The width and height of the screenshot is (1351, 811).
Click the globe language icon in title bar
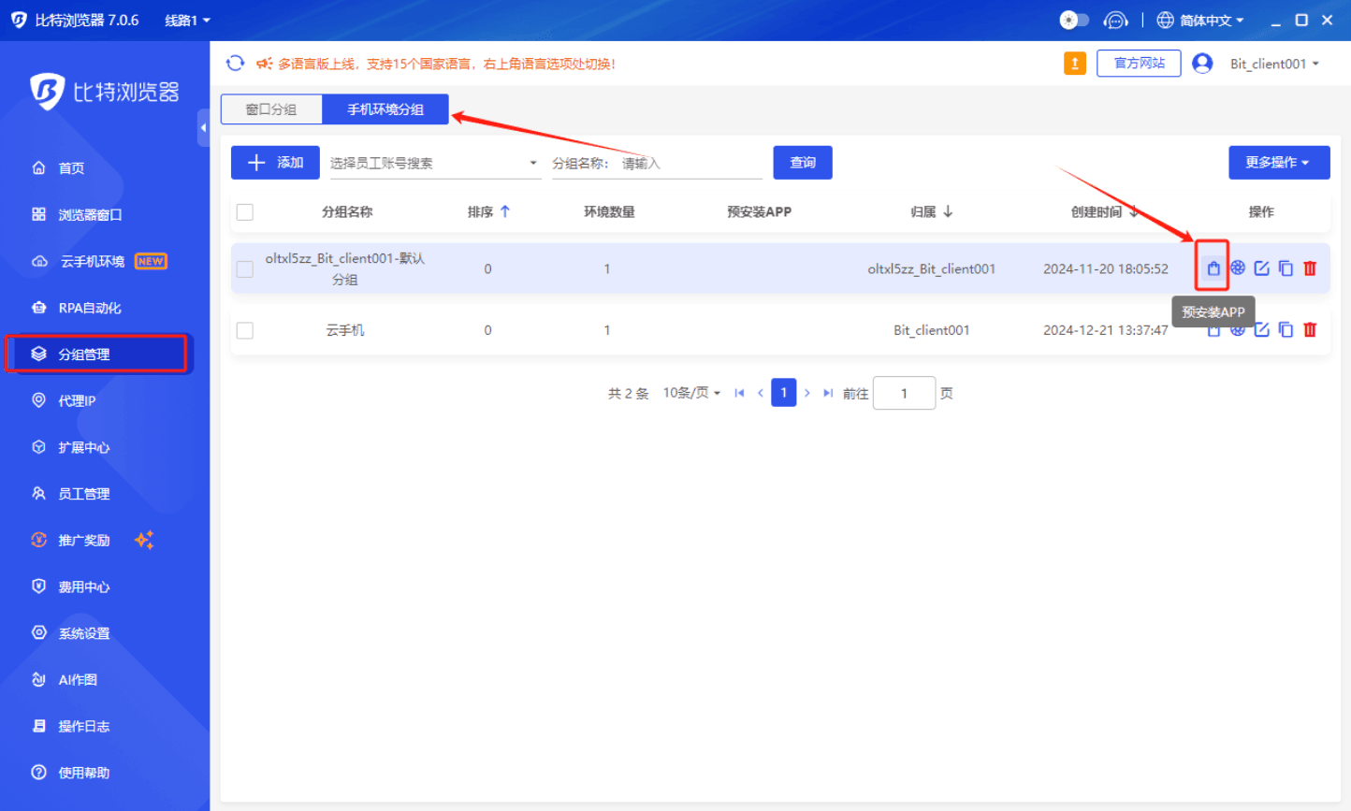click(1165, 21)
